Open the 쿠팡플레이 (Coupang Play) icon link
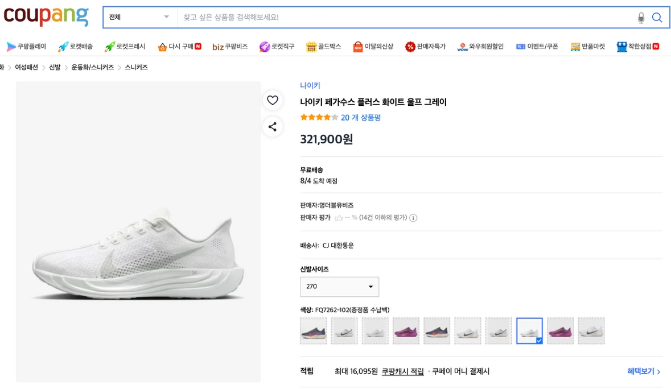The image size is (671, 389). pos(11,47)
